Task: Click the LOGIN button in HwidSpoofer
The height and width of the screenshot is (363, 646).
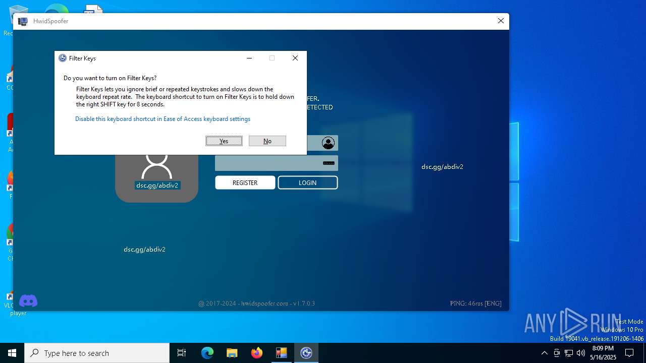Action: tap(308, 183)
